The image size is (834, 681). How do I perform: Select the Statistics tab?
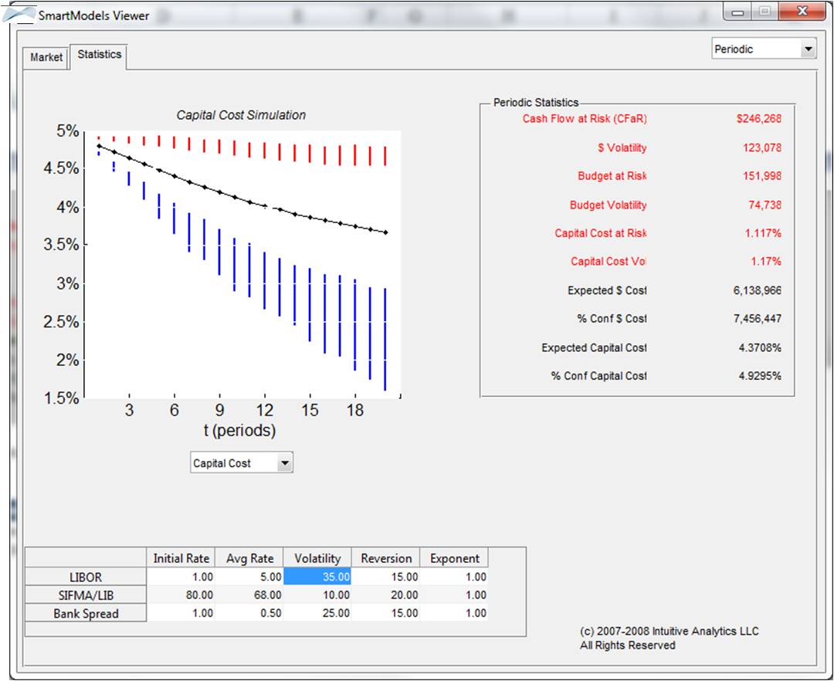[99, 55]
